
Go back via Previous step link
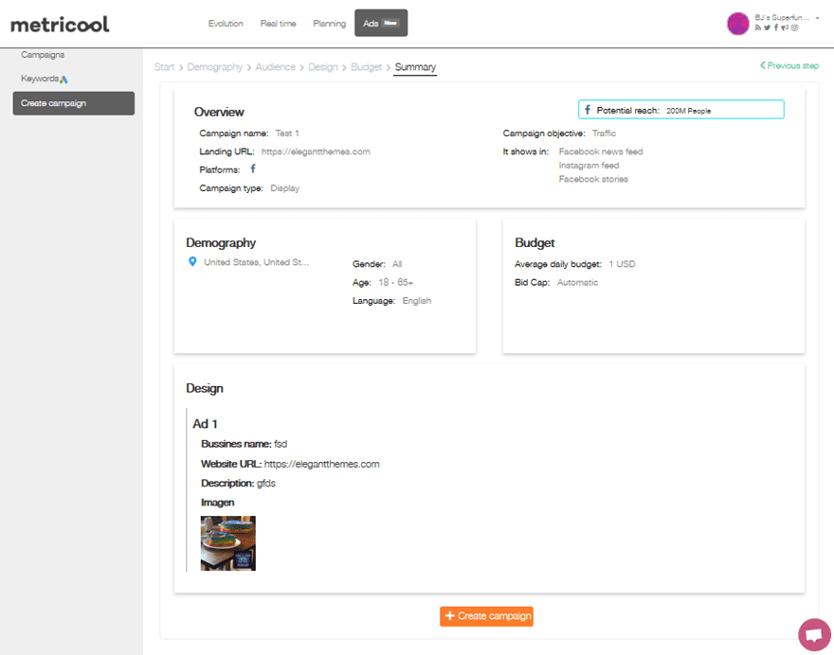(x=789, y=66)
